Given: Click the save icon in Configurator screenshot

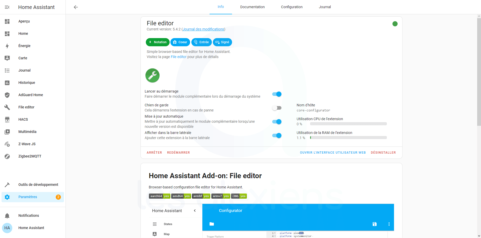Looking at the screenshot, I should (375, 224).
